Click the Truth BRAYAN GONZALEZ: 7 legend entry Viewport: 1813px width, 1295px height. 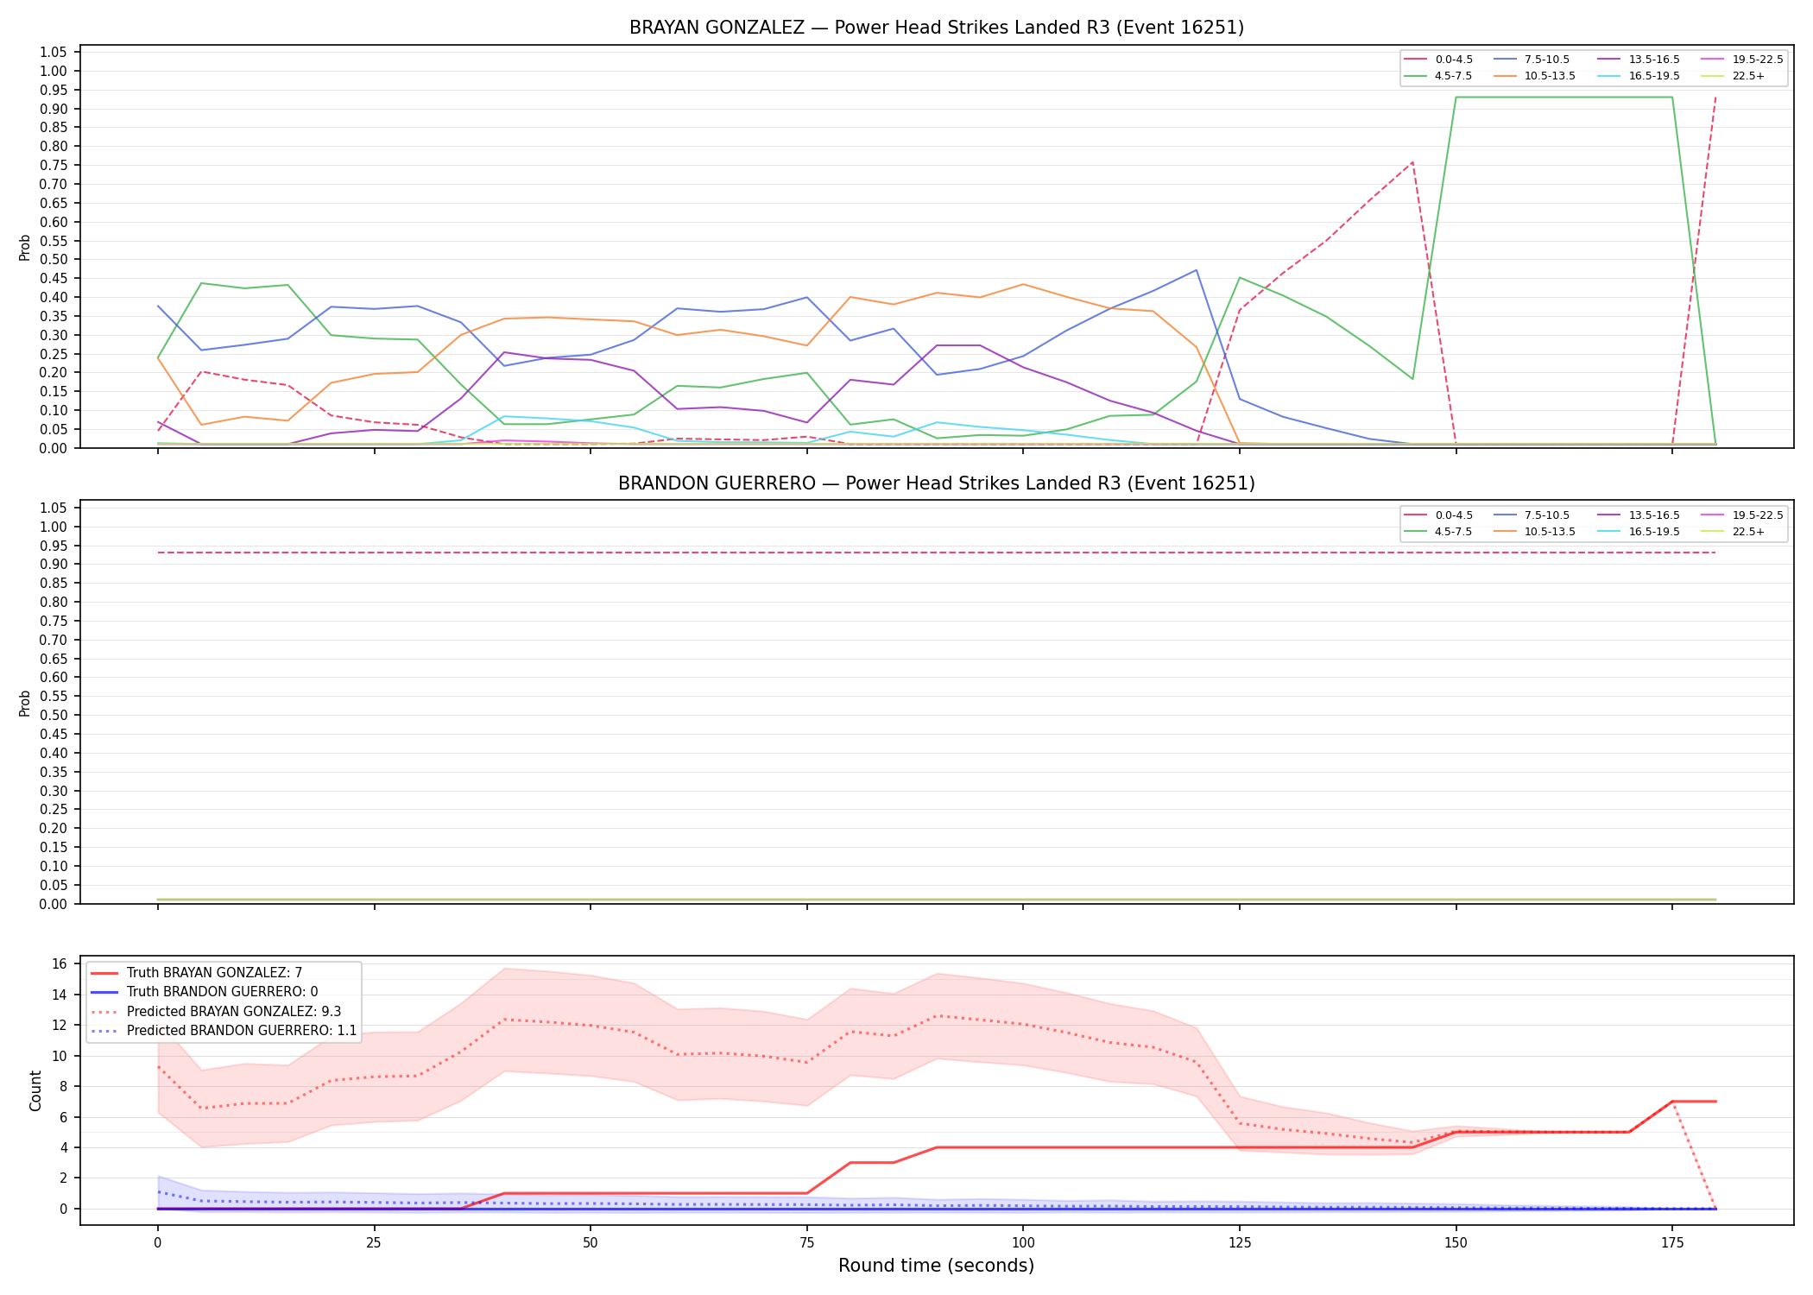click(197, 973)
